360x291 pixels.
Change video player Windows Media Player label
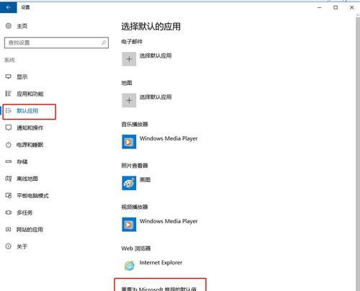pos(168,221)
